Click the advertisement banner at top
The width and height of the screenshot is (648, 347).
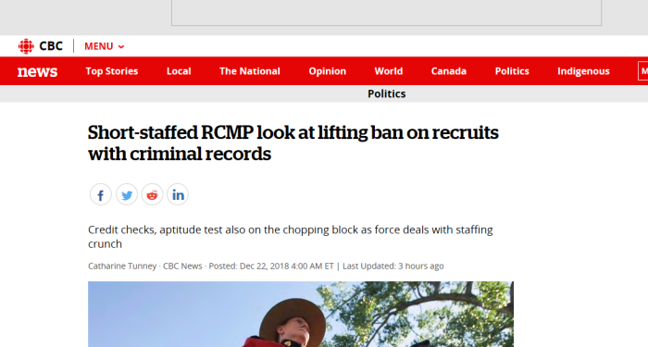(386, 12)
